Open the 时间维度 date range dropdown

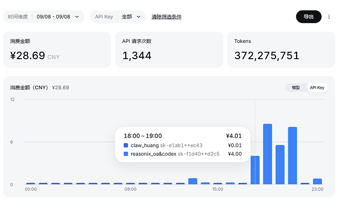43,17
